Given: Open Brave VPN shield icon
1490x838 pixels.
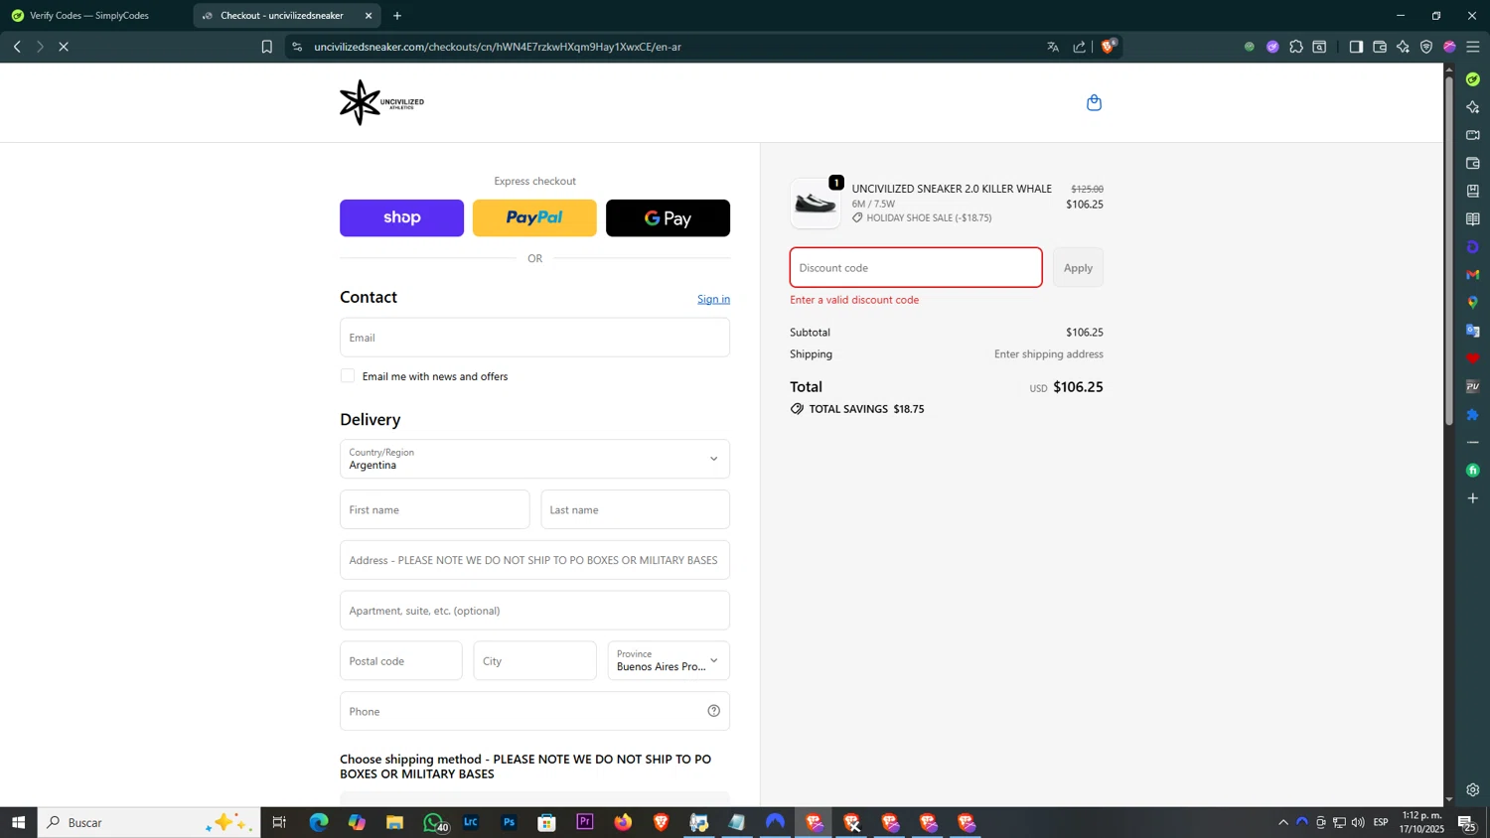Looking at the screenshot, I should coord(1426,47).
